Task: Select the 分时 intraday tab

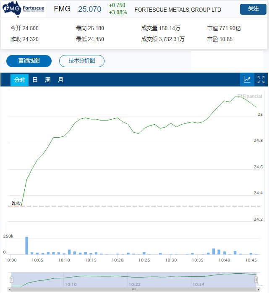Action: 19,80
